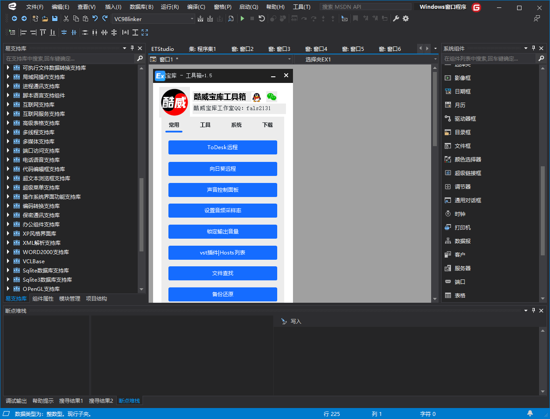Click the 文件查找 button
The width and height of the screenshot is (550, 419).
point(223,273)
